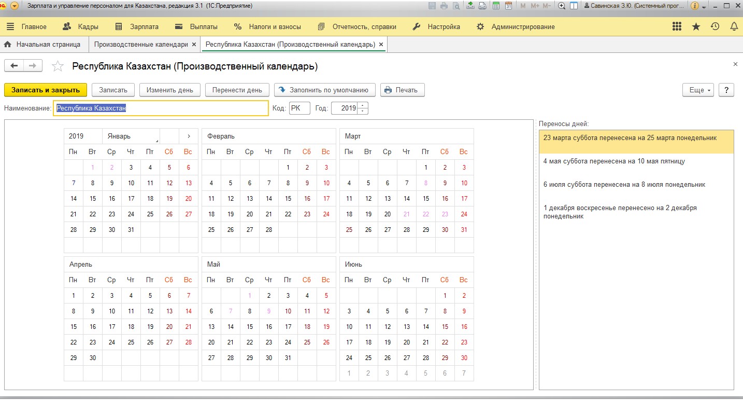
Task: Click the yellow info icon in title bar
Action: click(x=695, y=6)
